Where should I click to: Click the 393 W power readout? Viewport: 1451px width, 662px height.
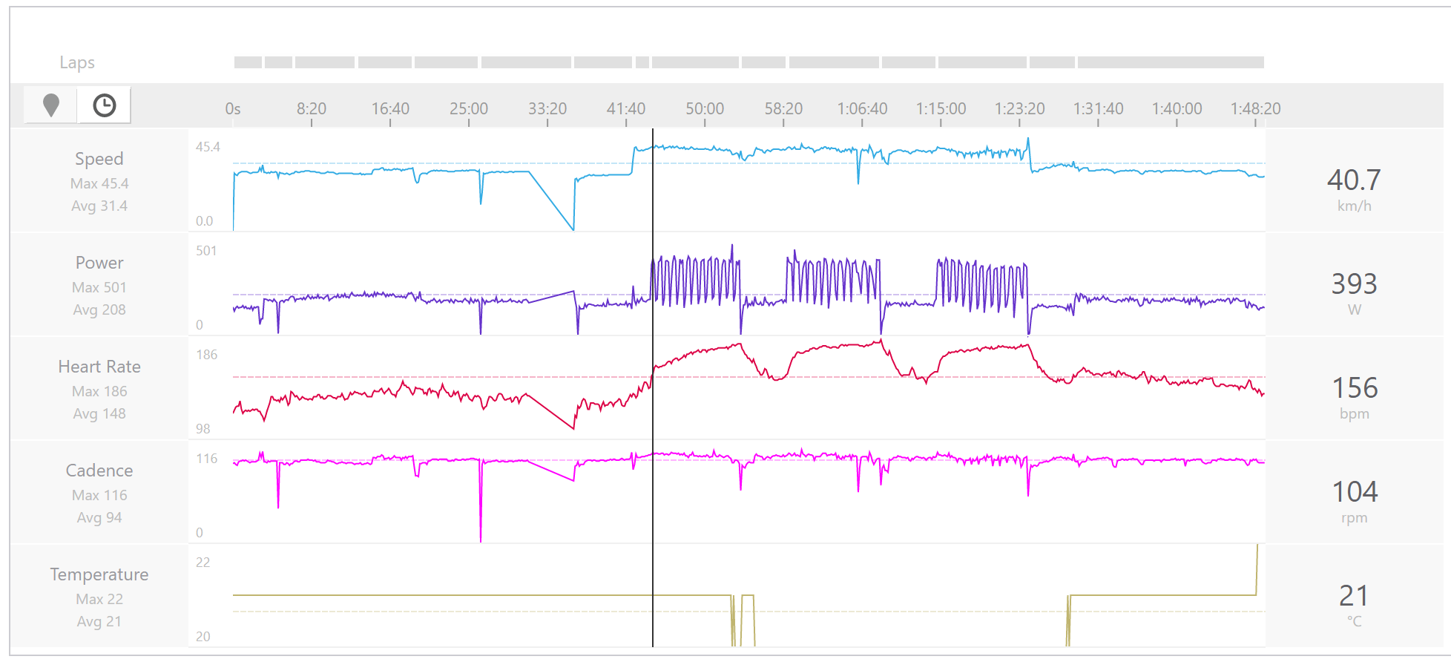pos(1354,284)
